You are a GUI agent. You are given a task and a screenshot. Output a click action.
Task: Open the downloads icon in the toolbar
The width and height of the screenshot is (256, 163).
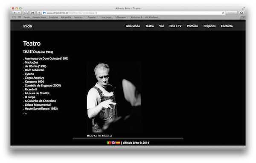pos(241,13)
